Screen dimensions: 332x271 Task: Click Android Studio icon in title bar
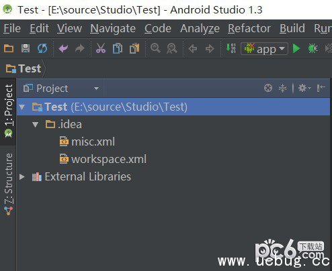point(7,9)
